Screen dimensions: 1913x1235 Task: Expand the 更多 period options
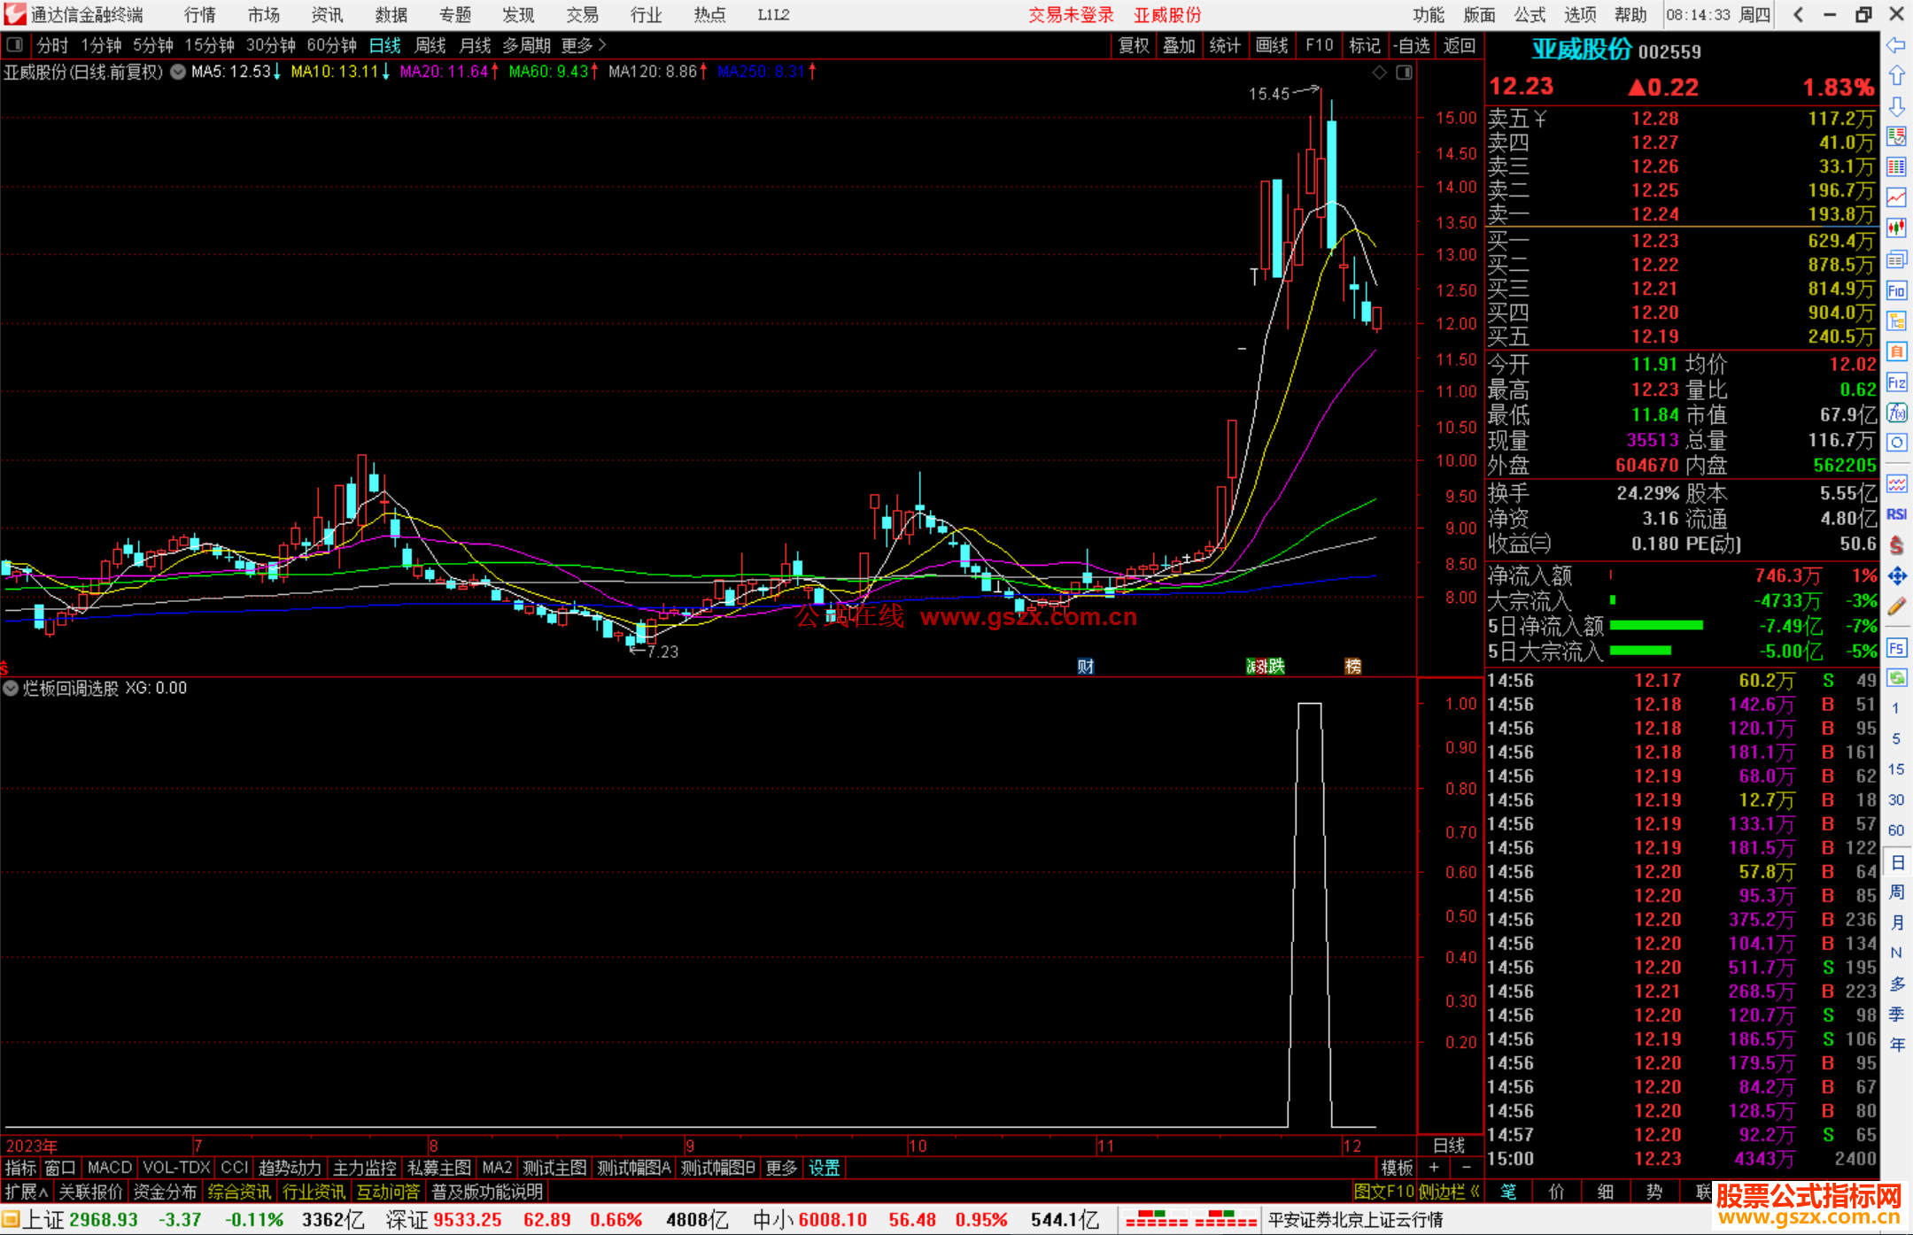583,45
